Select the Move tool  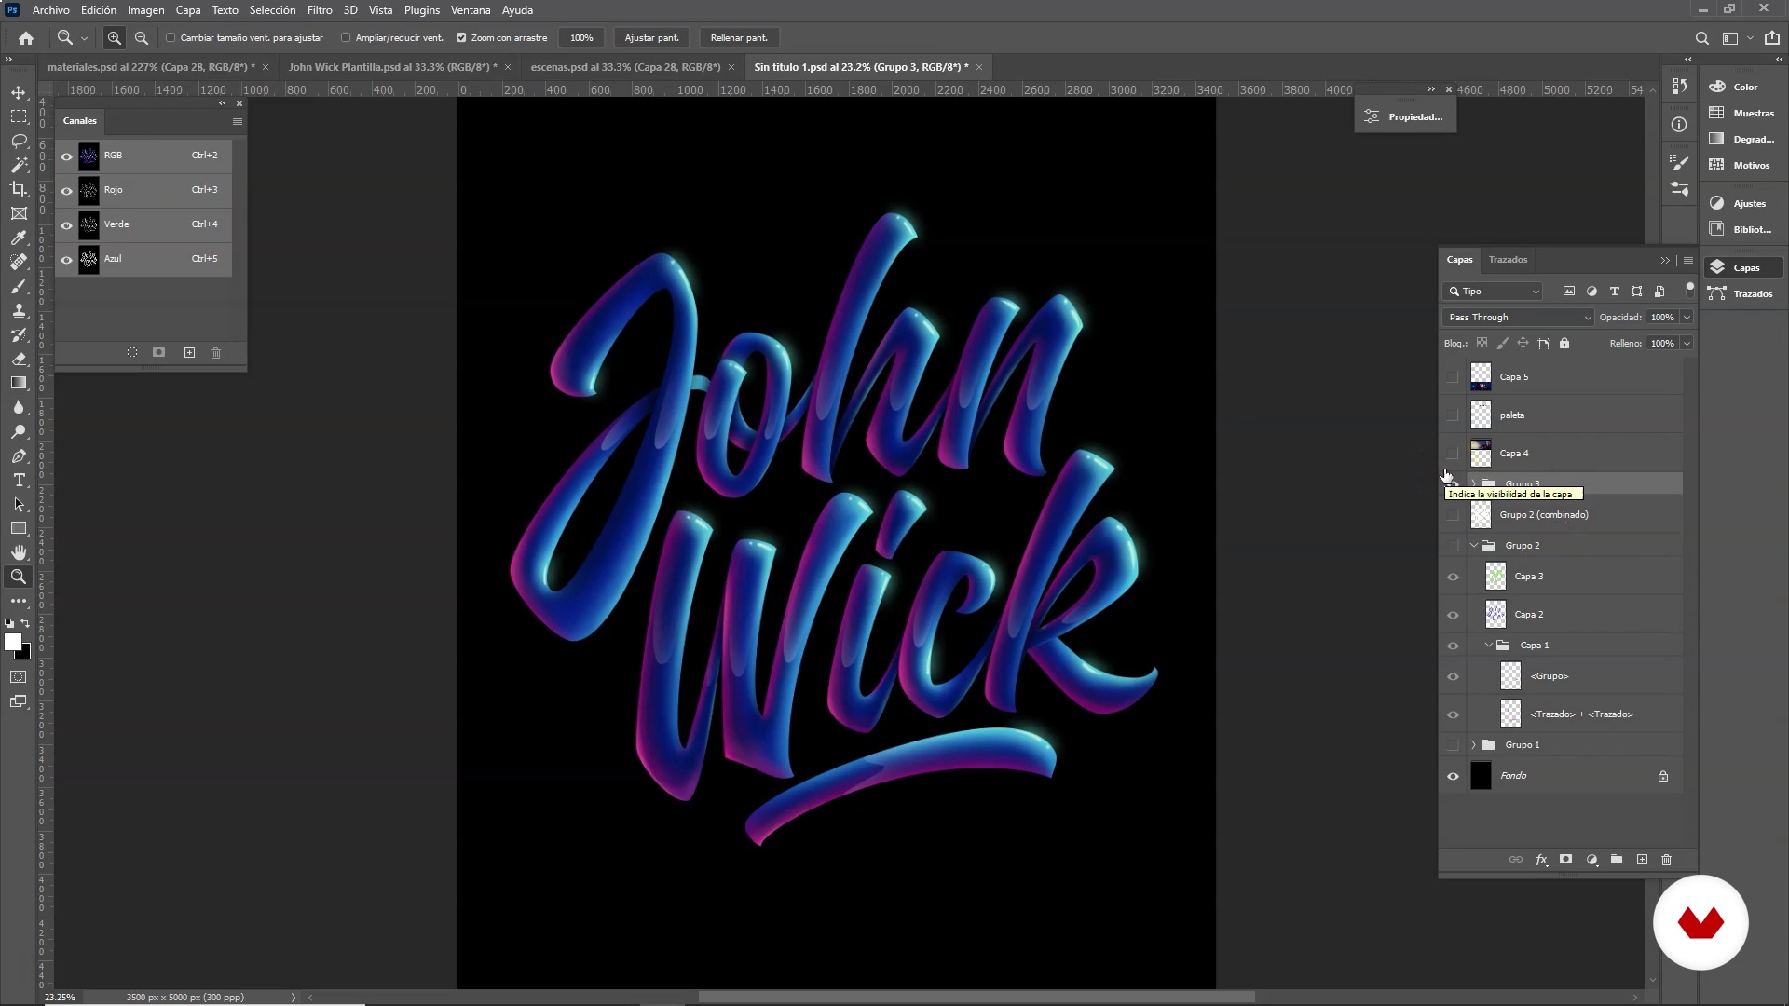pos(19,92)
